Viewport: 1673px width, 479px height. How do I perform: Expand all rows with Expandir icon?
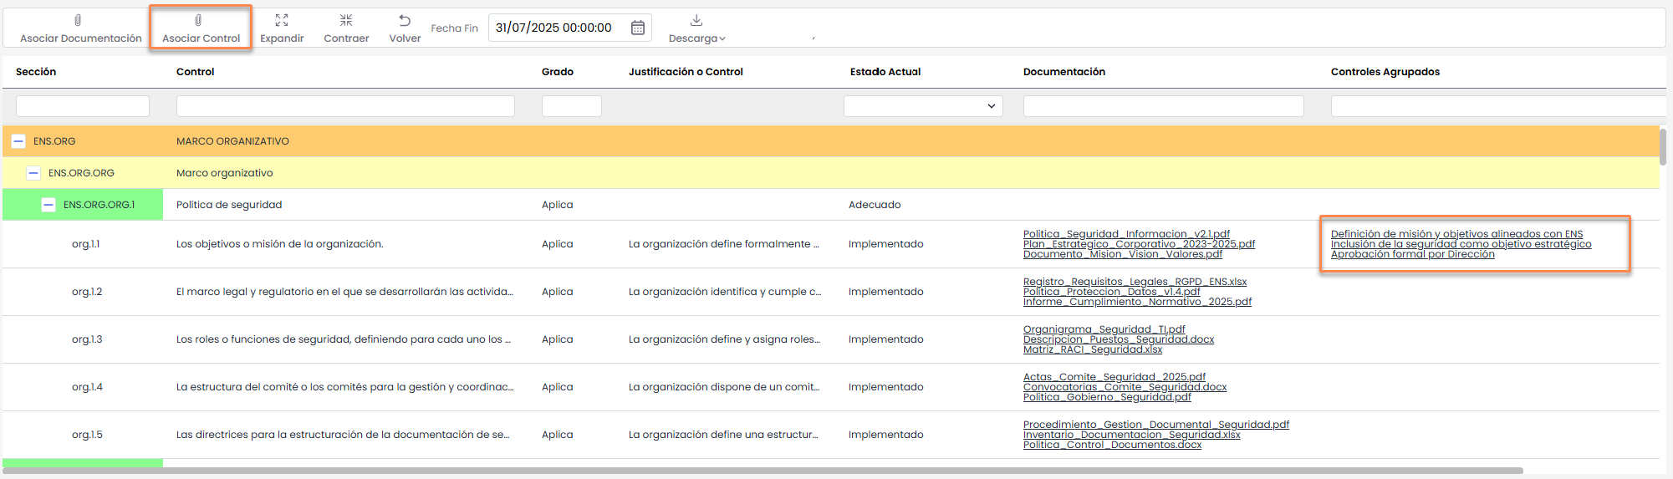[x=282, y=20]
